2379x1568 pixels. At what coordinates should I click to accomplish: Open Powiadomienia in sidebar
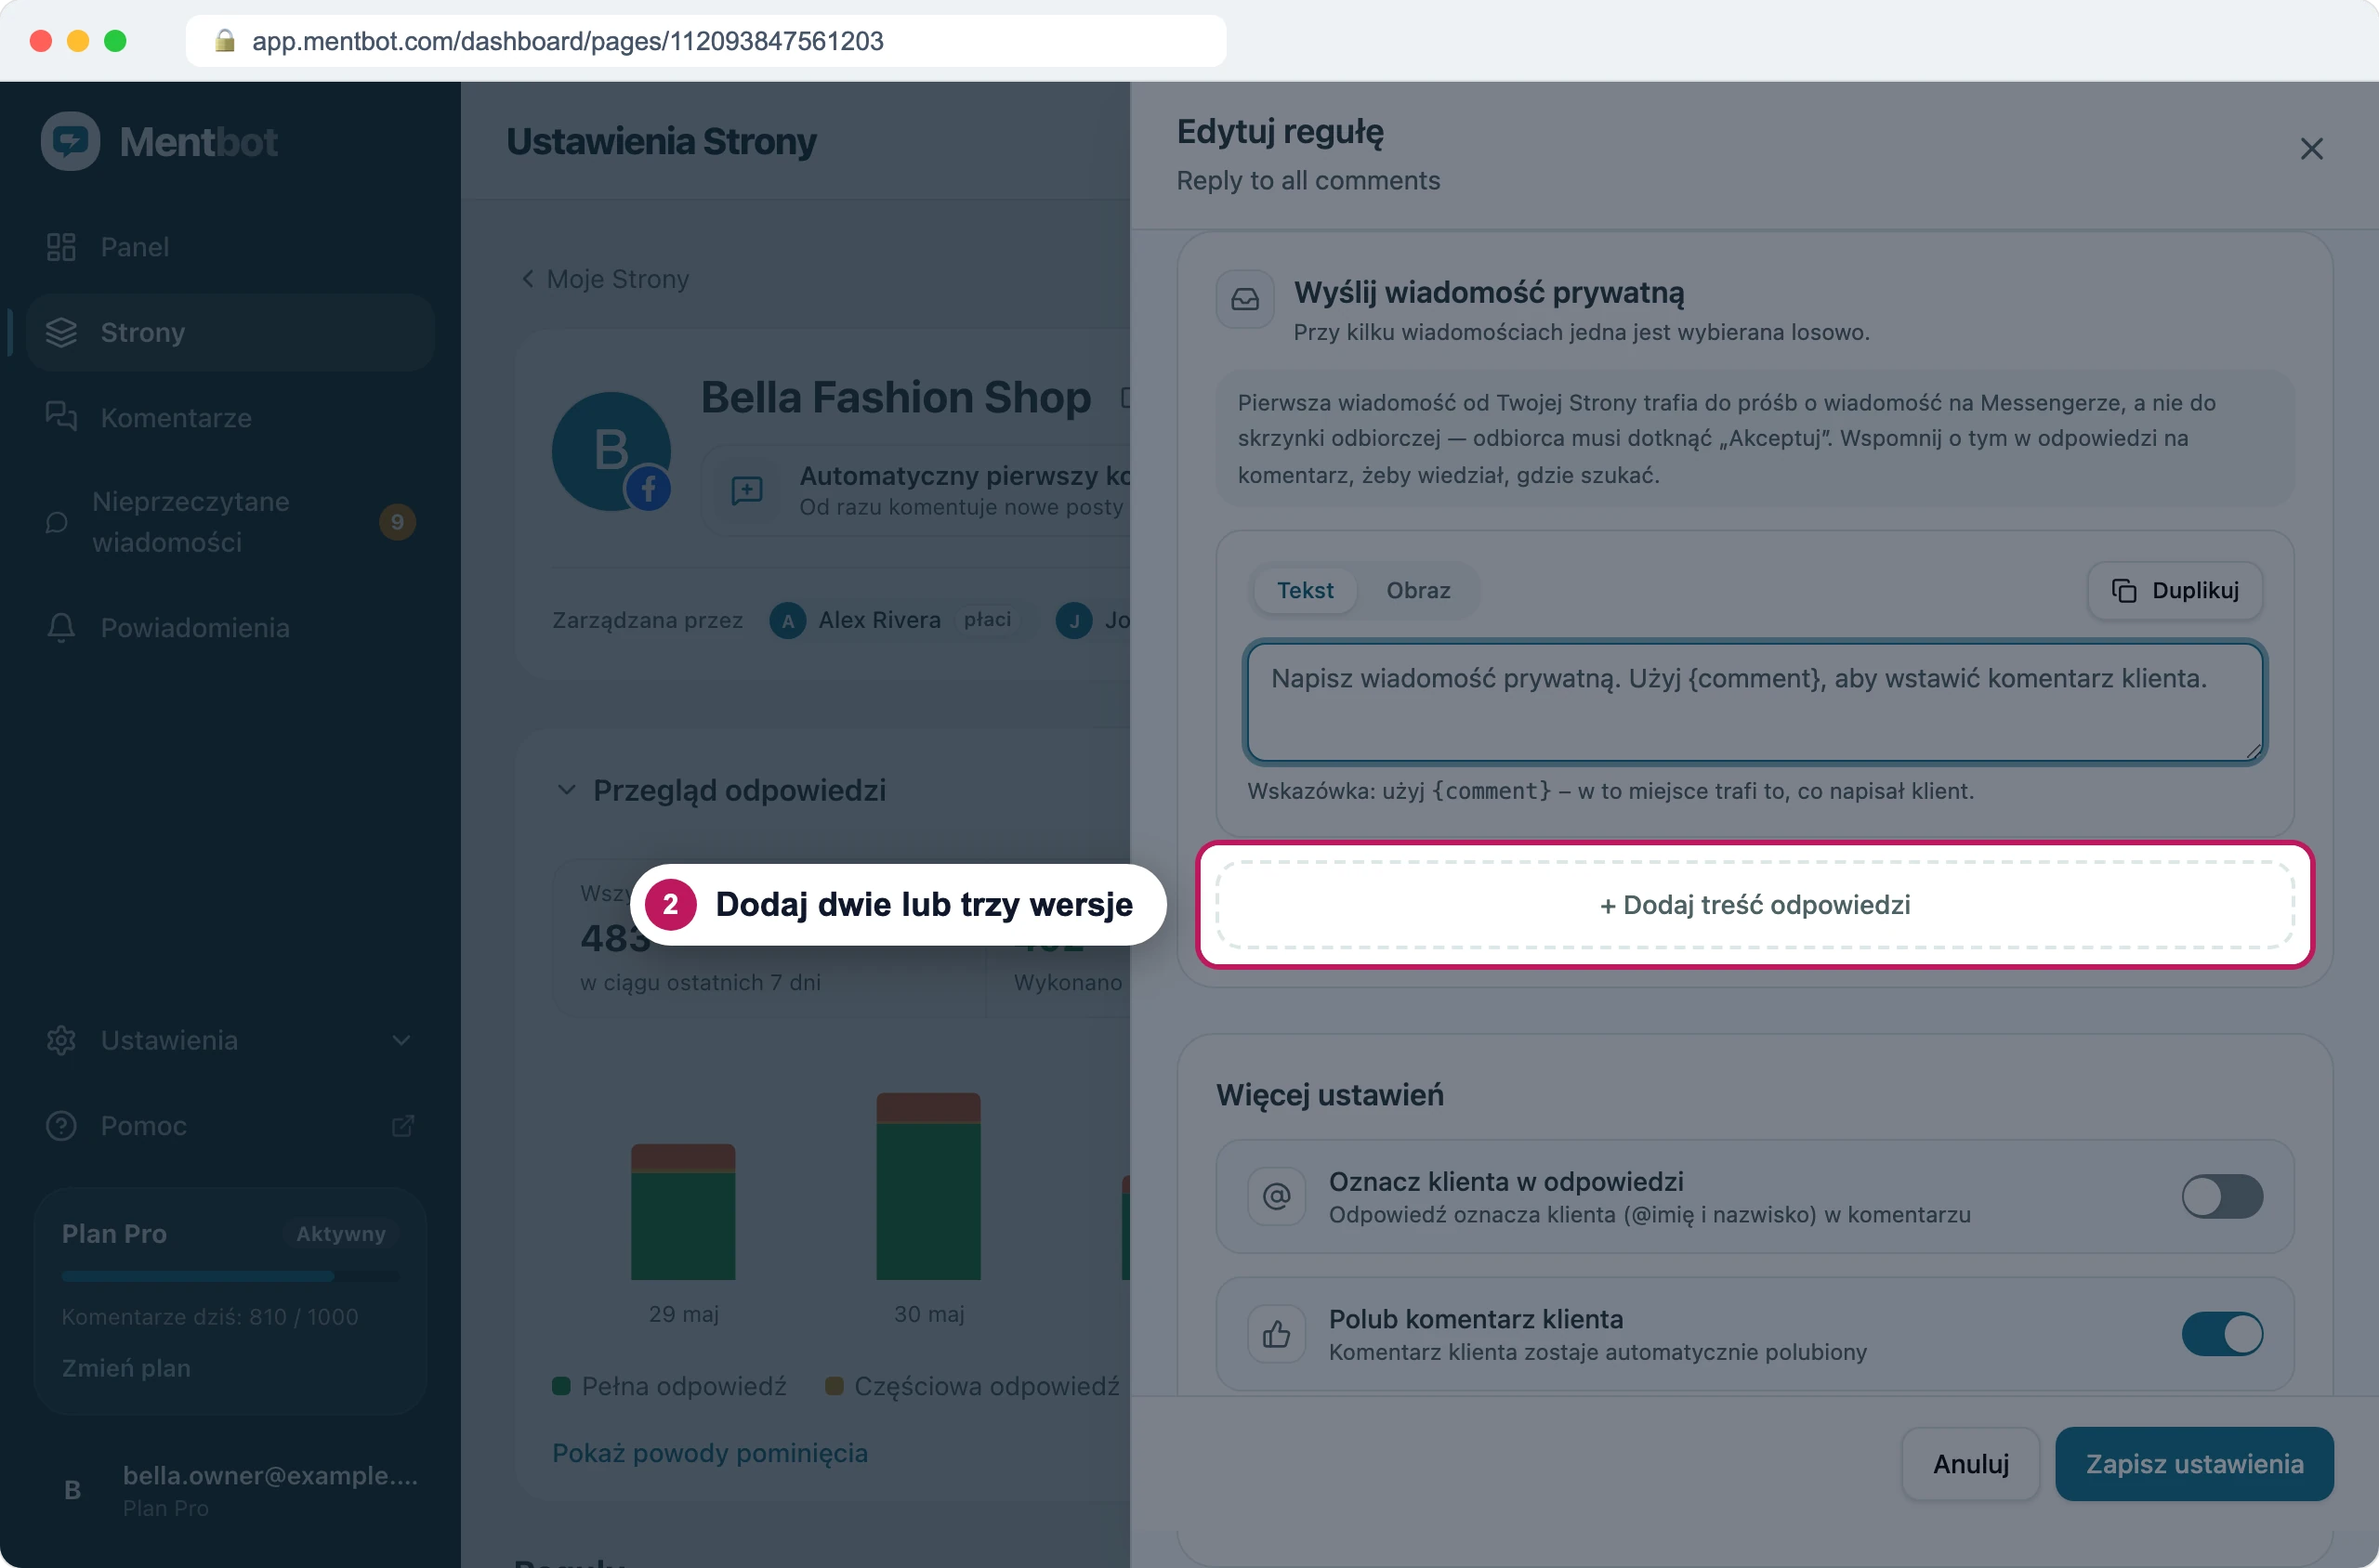coord(230,628)
